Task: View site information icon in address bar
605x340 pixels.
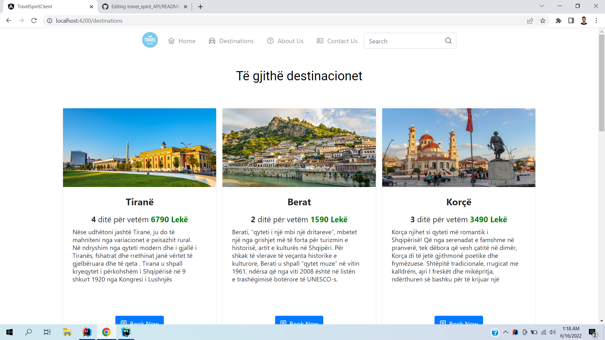Action: pos(49,20)
